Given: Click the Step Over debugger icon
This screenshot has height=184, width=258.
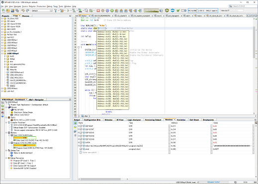Looking at the screenshot, I should (117, 10).
